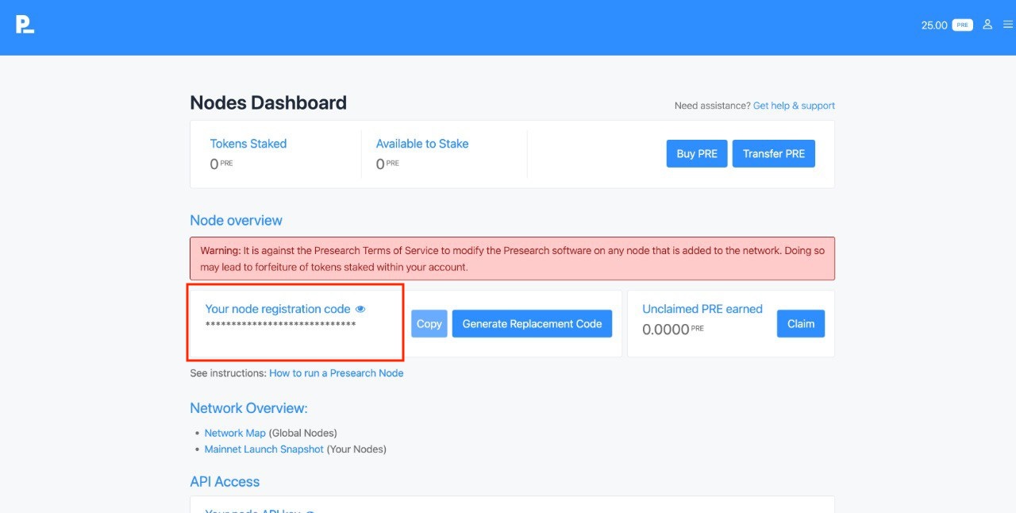Viewport: 1016px width, 513px height.
Task: Claim the unclaimed PRE earned
Action: coord(801,324)
